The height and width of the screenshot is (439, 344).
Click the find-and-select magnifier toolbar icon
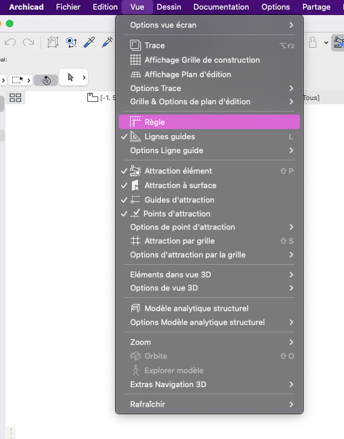[71, 42]
